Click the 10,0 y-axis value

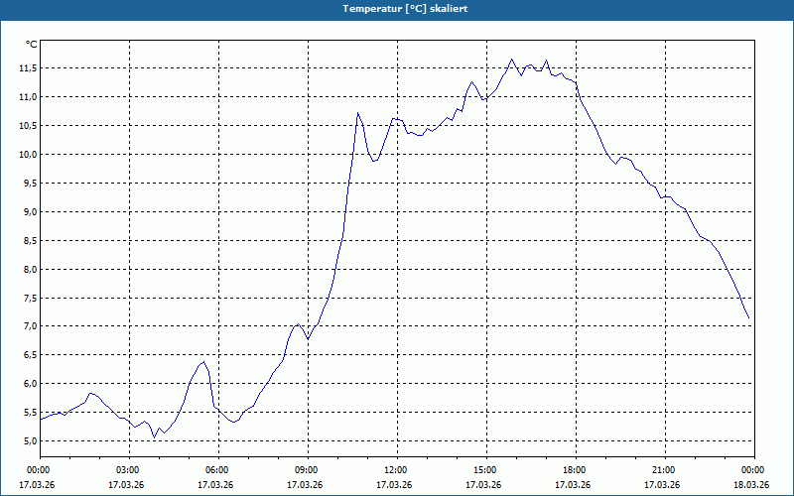[x=28, y=155]
